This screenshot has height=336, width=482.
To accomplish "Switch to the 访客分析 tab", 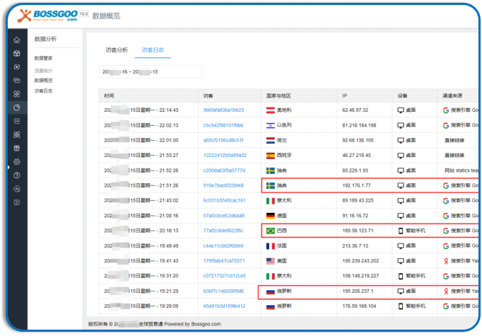I will pyautogui.click(x=117, y=50).
